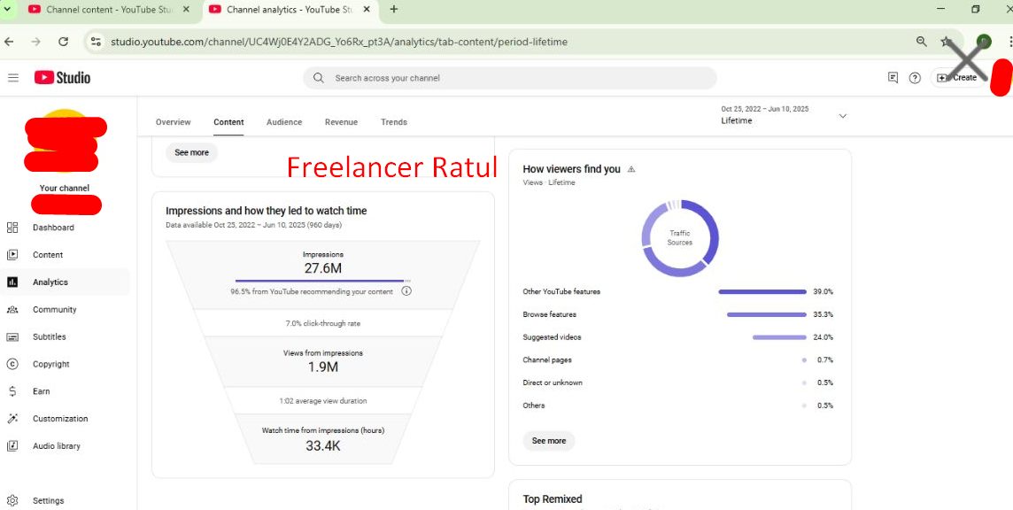This screenshot has height=510, width=1013.
Task: Click See more under How viewers find you
Action: coord(548,441)
